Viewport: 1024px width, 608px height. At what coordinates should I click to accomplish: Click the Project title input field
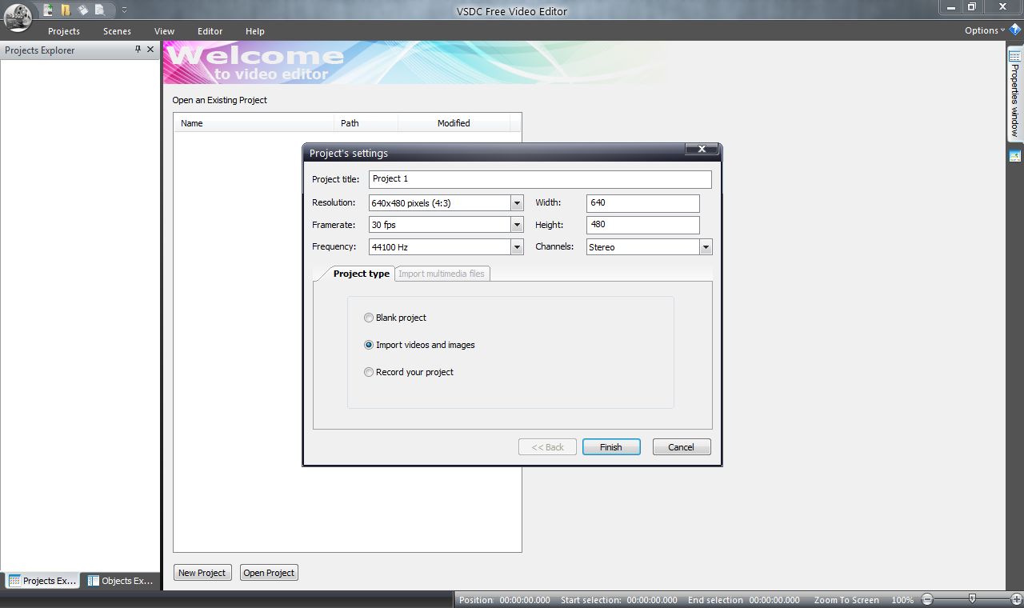click(x=540, y=179)
